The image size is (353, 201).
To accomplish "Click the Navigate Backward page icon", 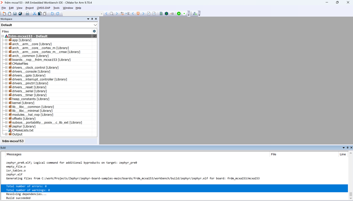I will point(148,14).
